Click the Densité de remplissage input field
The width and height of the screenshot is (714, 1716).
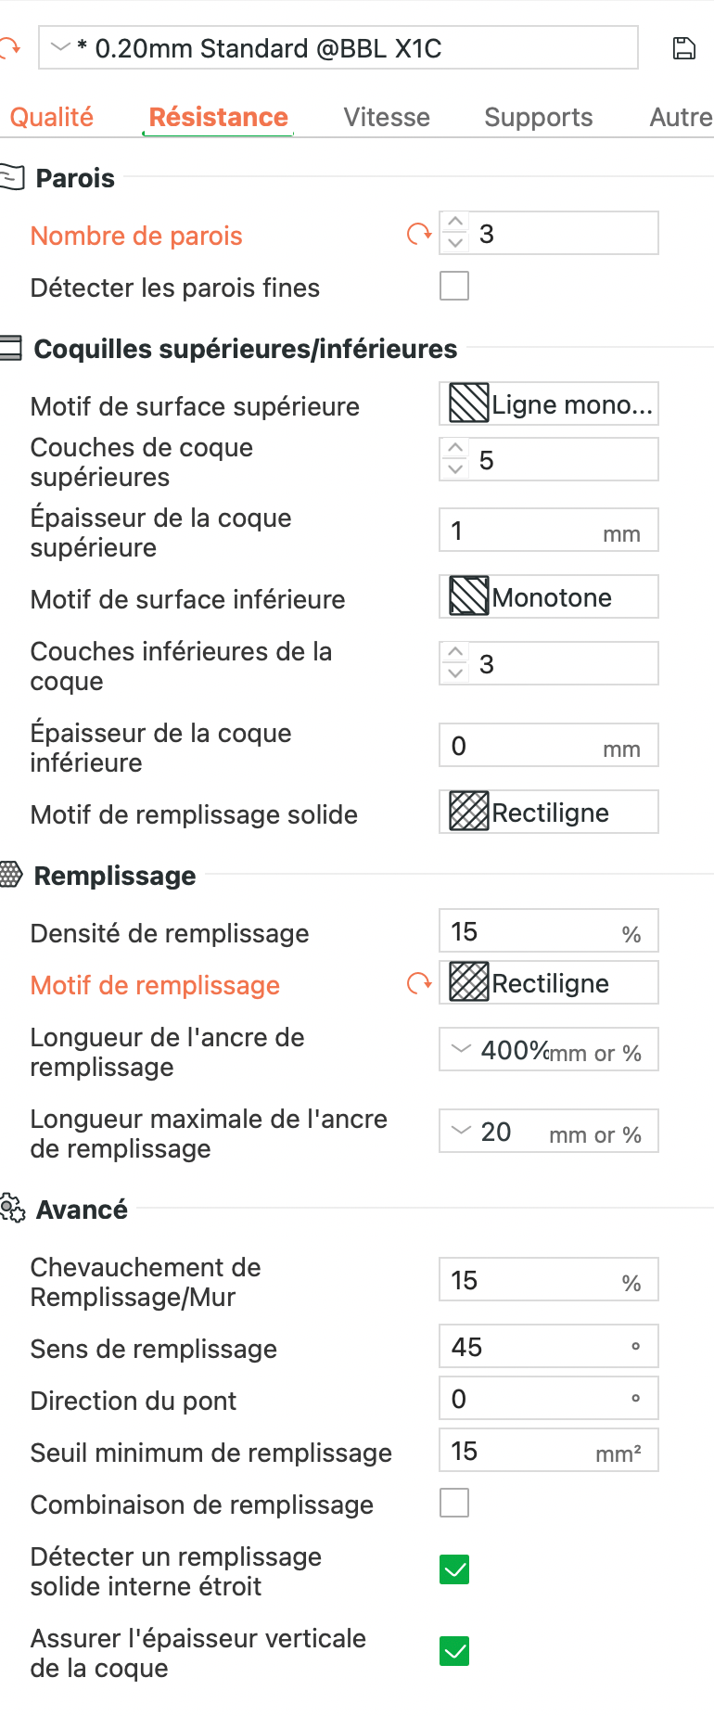pyautogui.click(x=549, y=930)
